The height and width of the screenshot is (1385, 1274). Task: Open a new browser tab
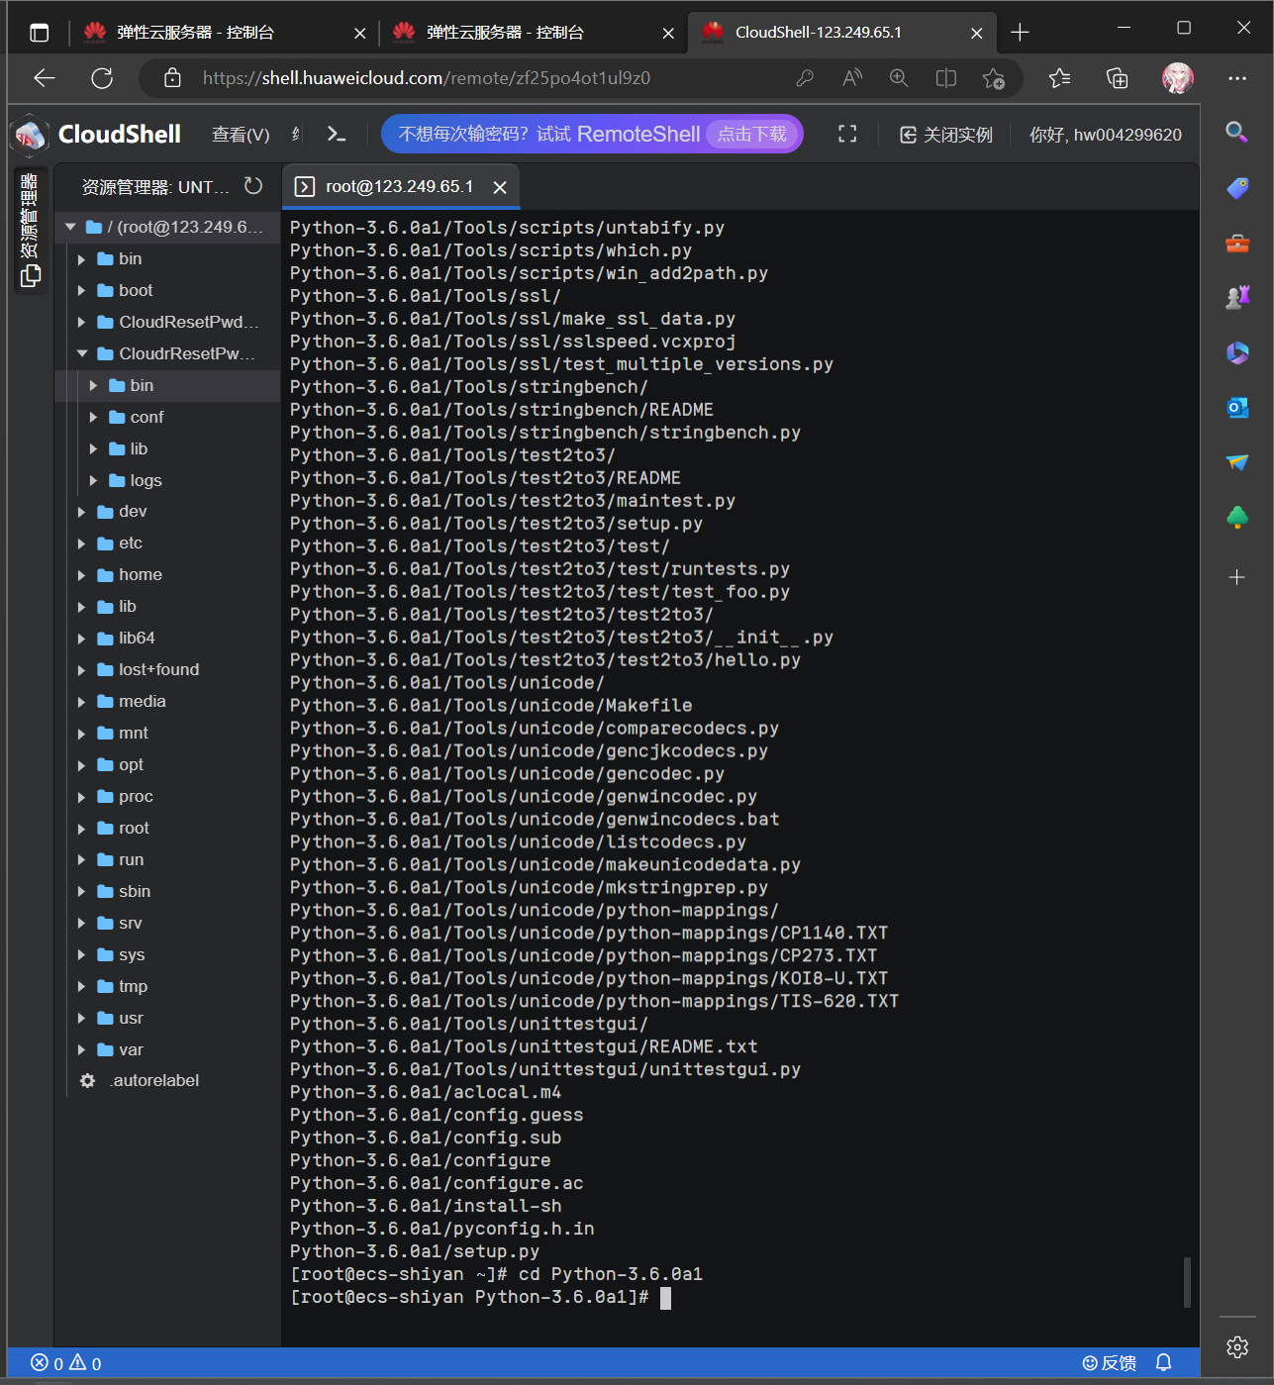pyautogui.click(x=1020, y=33)
